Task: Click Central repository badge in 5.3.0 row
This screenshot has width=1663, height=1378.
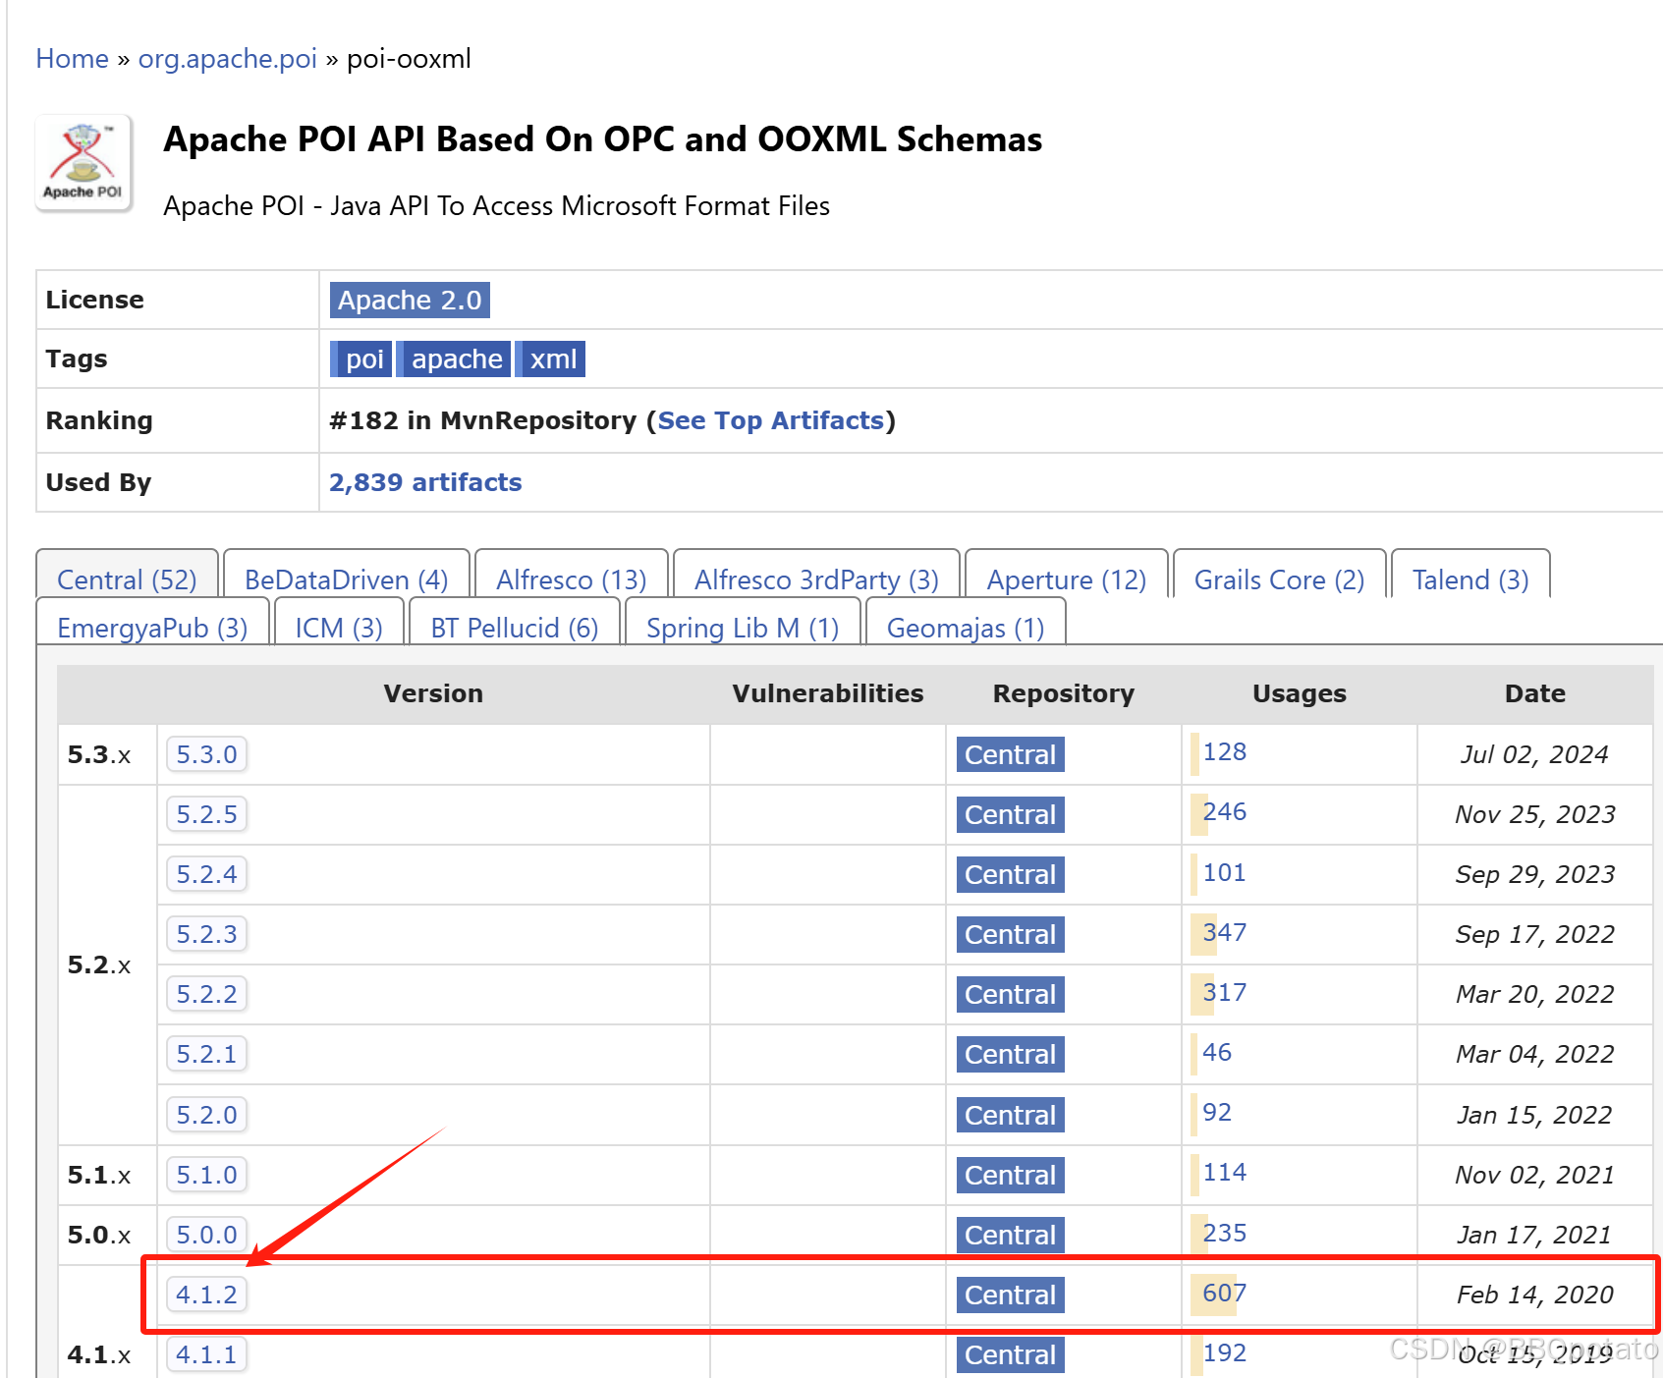Action: pyautogui.click(x=1010, y=754)
